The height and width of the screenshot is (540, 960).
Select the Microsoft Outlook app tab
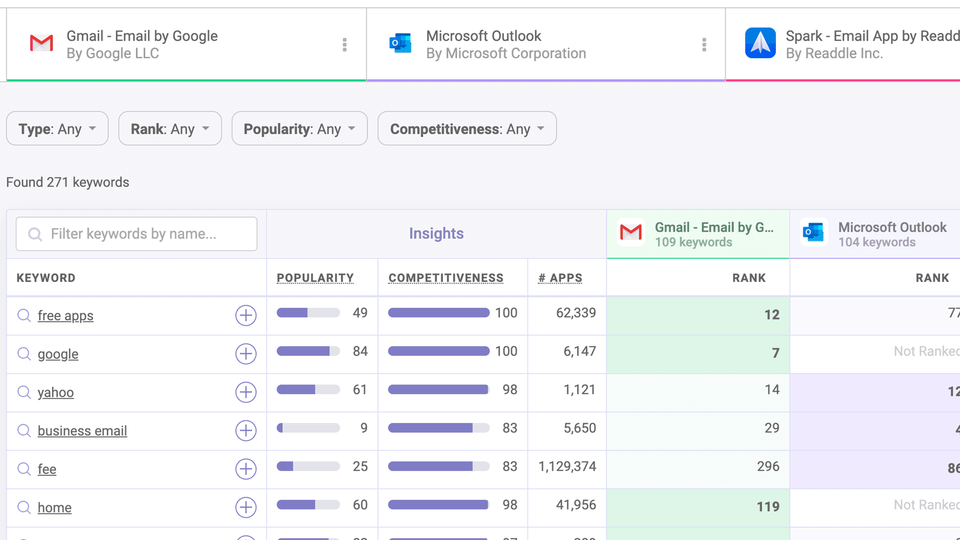[546, 44]
